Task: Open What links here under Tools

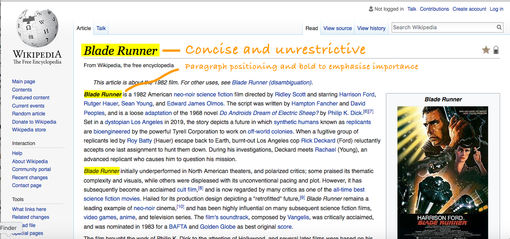Action: [x=29, y=209]
